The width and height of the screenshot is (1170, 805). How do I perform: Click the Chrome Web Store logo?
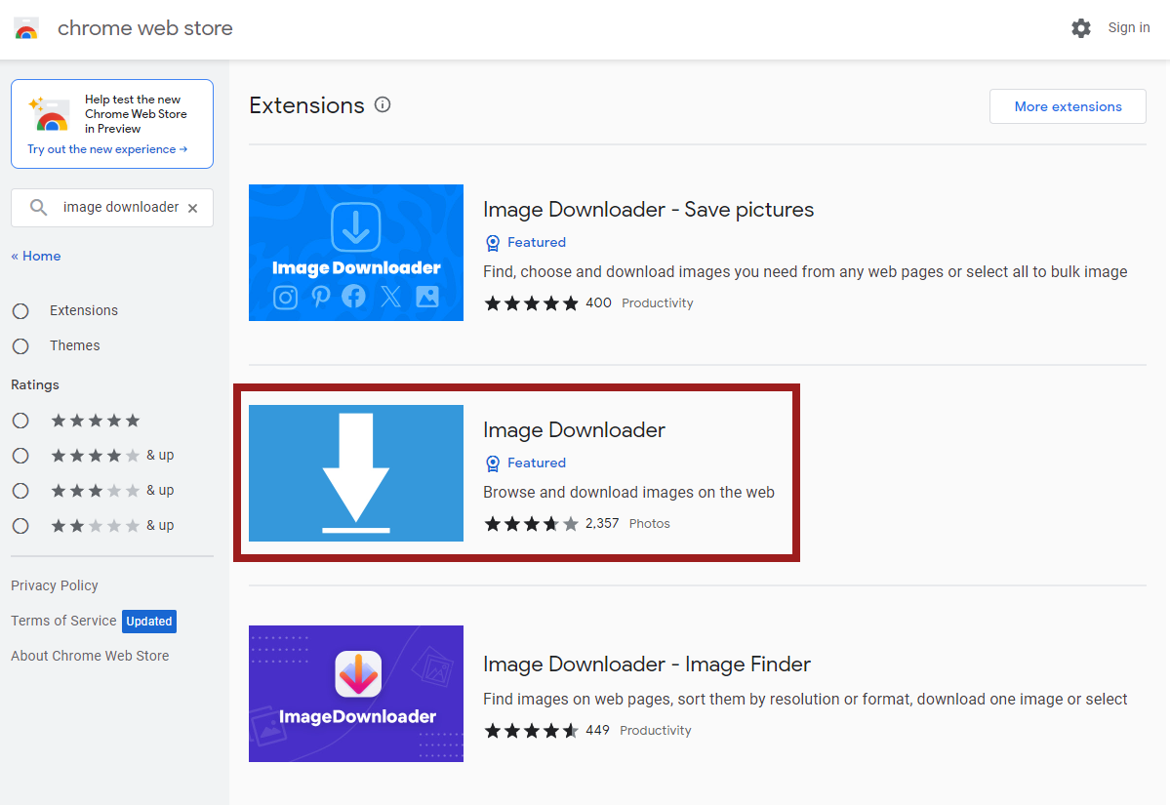[26, 28]
